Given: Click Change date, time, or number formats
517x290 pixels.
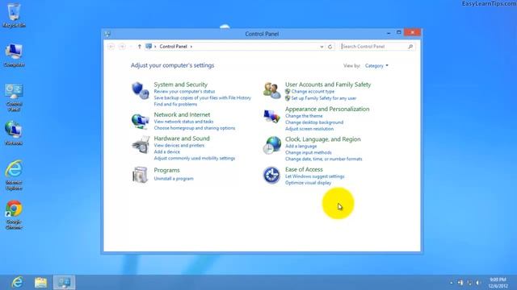Looking at the screenshot, I should [324, 159].
